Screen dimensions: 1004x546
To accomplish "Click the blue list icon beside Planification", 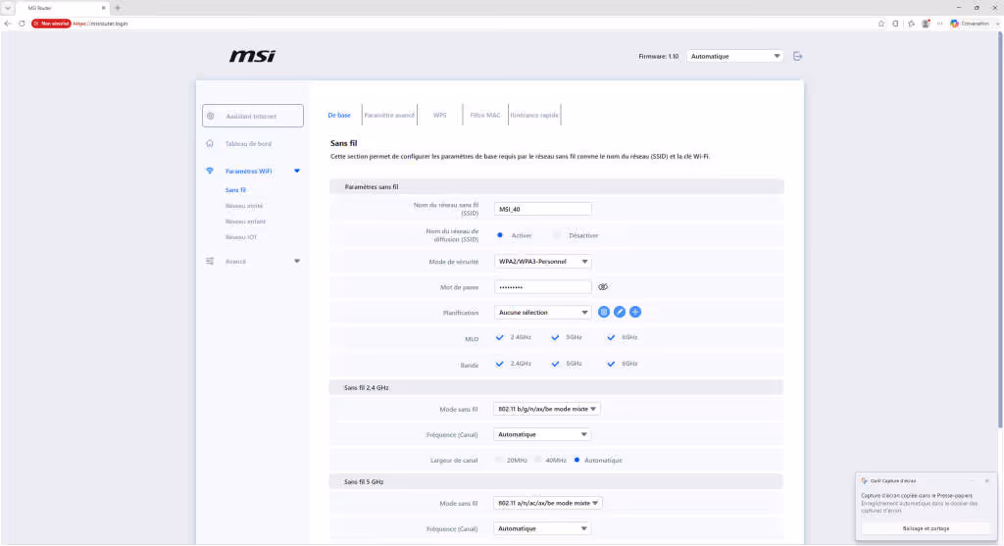I will [x=603, y=312].
